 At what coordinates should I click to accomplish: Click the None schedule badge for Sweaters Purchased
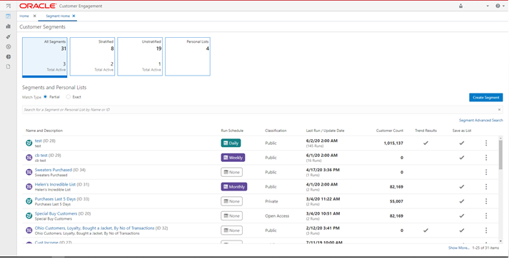tap(232, 173)
